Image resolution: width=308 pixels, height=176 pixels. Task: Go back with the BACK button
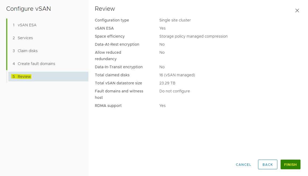pos(267,165)
